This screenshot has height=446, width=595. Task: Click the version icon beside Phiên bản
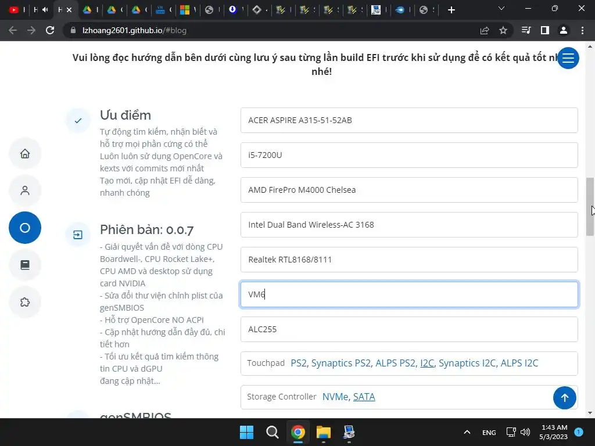point(78,235)
